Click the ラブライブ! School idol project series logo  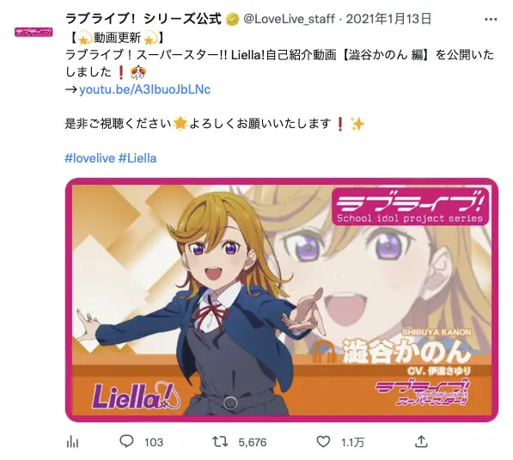(410, 206)
